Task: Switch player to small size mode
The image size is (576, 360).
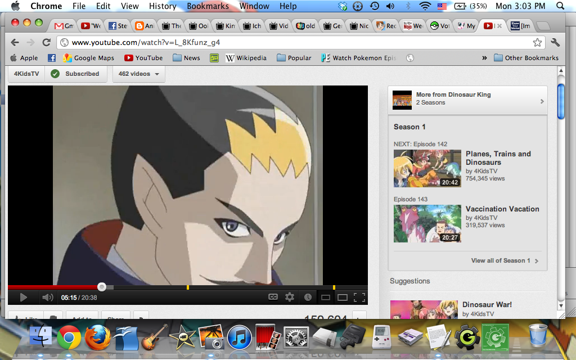Action: [326, 297]
